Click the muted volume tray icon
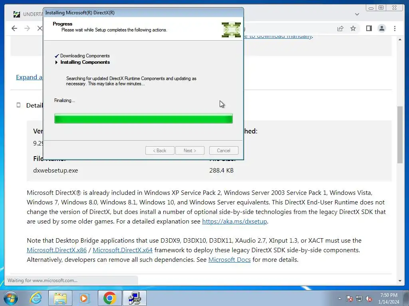This screenshot has width=409, height=306. [x=369, y=298]
